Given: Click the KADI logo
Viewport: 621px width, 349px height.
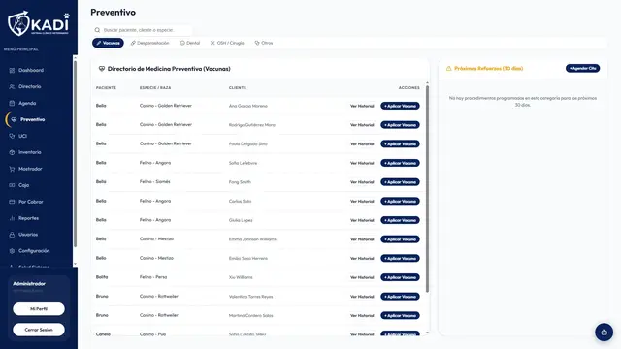Looking at the screenshot, I should (x=39, y=23).
